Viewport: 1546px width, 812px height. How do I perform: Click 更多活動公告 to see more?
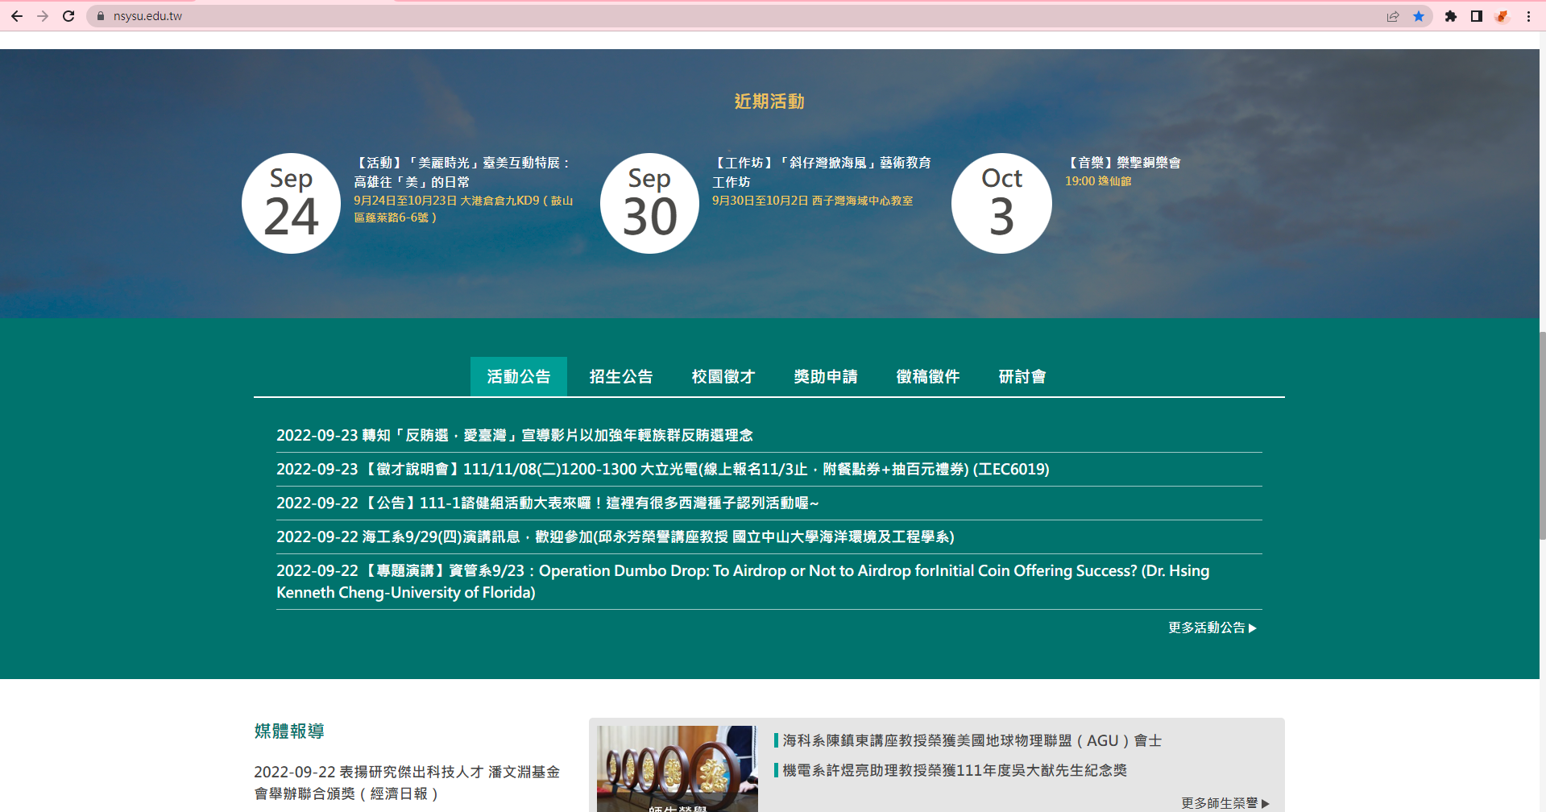click(1212, 628)
